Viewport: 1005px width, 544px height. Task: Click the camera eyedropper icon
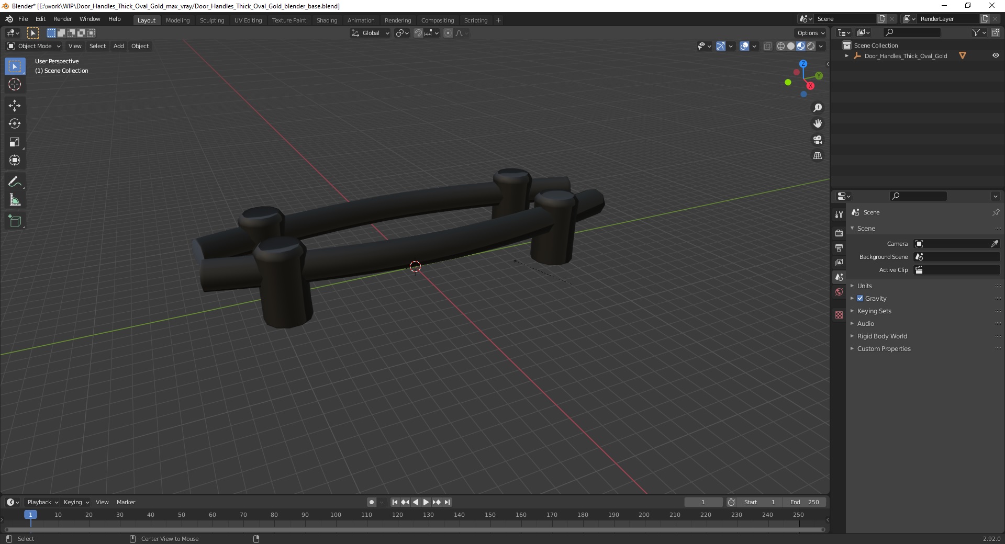coord(995,244)
